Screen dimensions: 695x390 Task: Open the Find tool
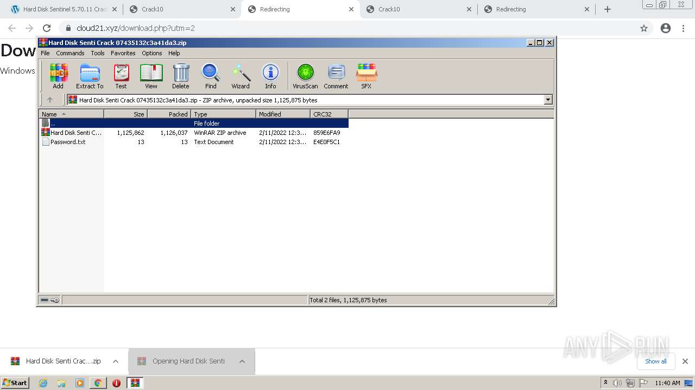point(211,76)
